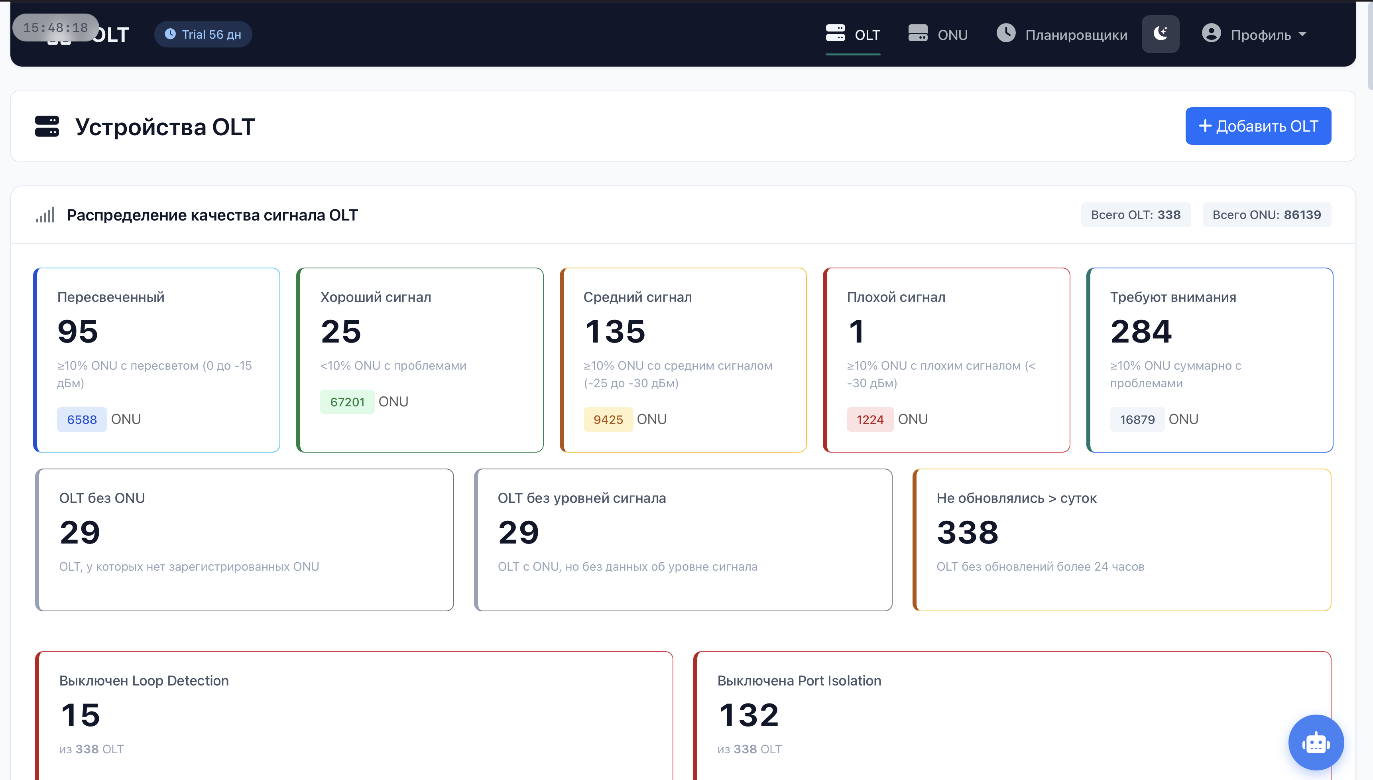Click the Не обновлялись > суток card

tap(1122, 540)
